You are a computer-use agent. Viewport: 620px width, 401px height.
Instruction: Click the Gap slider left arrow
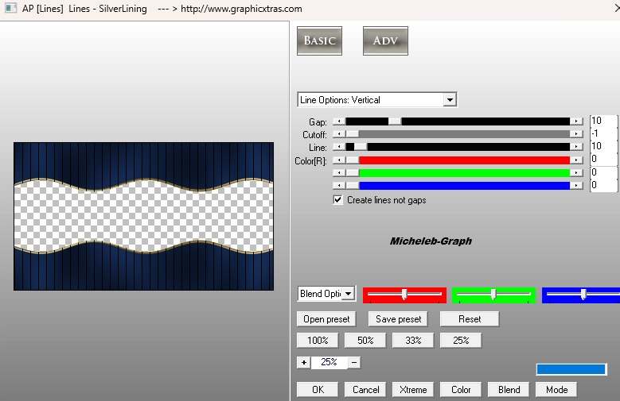[x=339, y=121]
